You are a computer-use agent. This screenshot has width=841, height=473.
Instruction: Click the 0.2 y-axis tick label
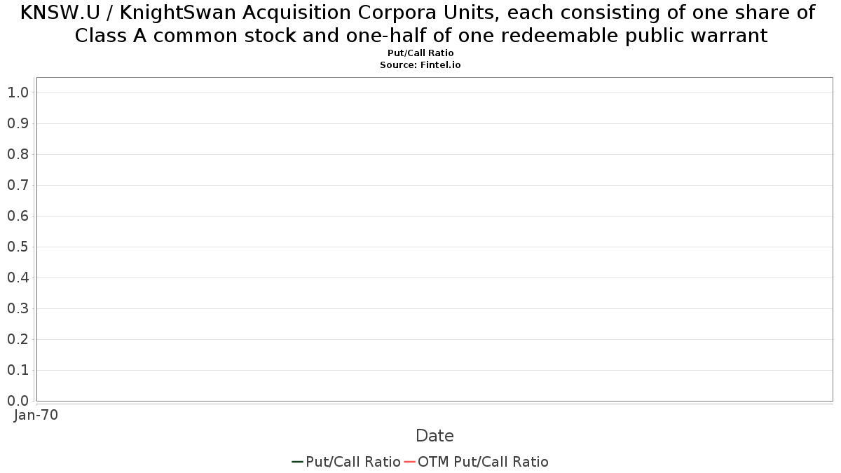tap(18, 339)
